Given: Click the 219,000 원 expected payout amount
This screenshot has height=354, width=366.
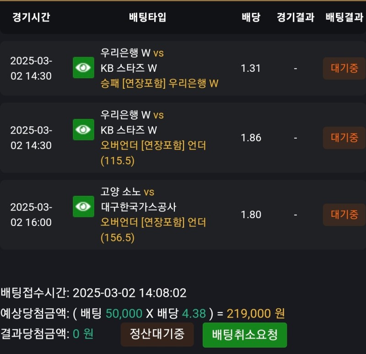Looking at the screenshot, I should click(256, 314).
